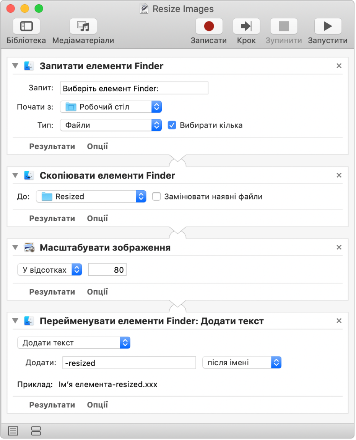Collapse the Запитати елементи Finder action

point(15,66)
